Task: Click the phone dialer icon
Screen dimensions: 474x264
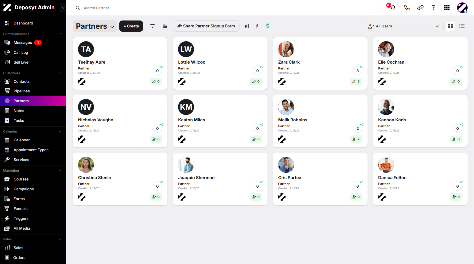Action: pyautogui.click(x=407, y=8)
